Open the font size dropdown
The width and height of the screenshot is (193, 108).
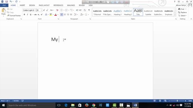[x=41, y=10]
